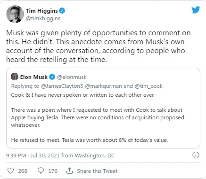Open the @markgurman mention
Image resolution: width=206 pixels, height=179 pixels.
click(103, 86)
